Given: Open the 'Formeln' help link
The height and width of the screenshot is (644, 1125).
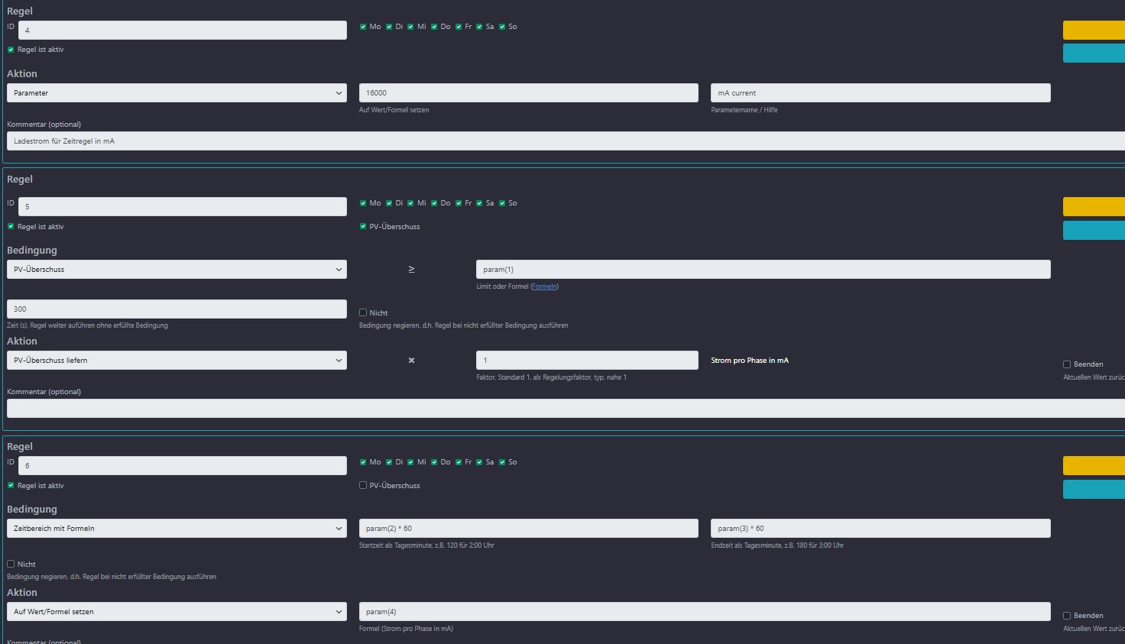Looking at the screenshot, I should click(x=544, y=286).
